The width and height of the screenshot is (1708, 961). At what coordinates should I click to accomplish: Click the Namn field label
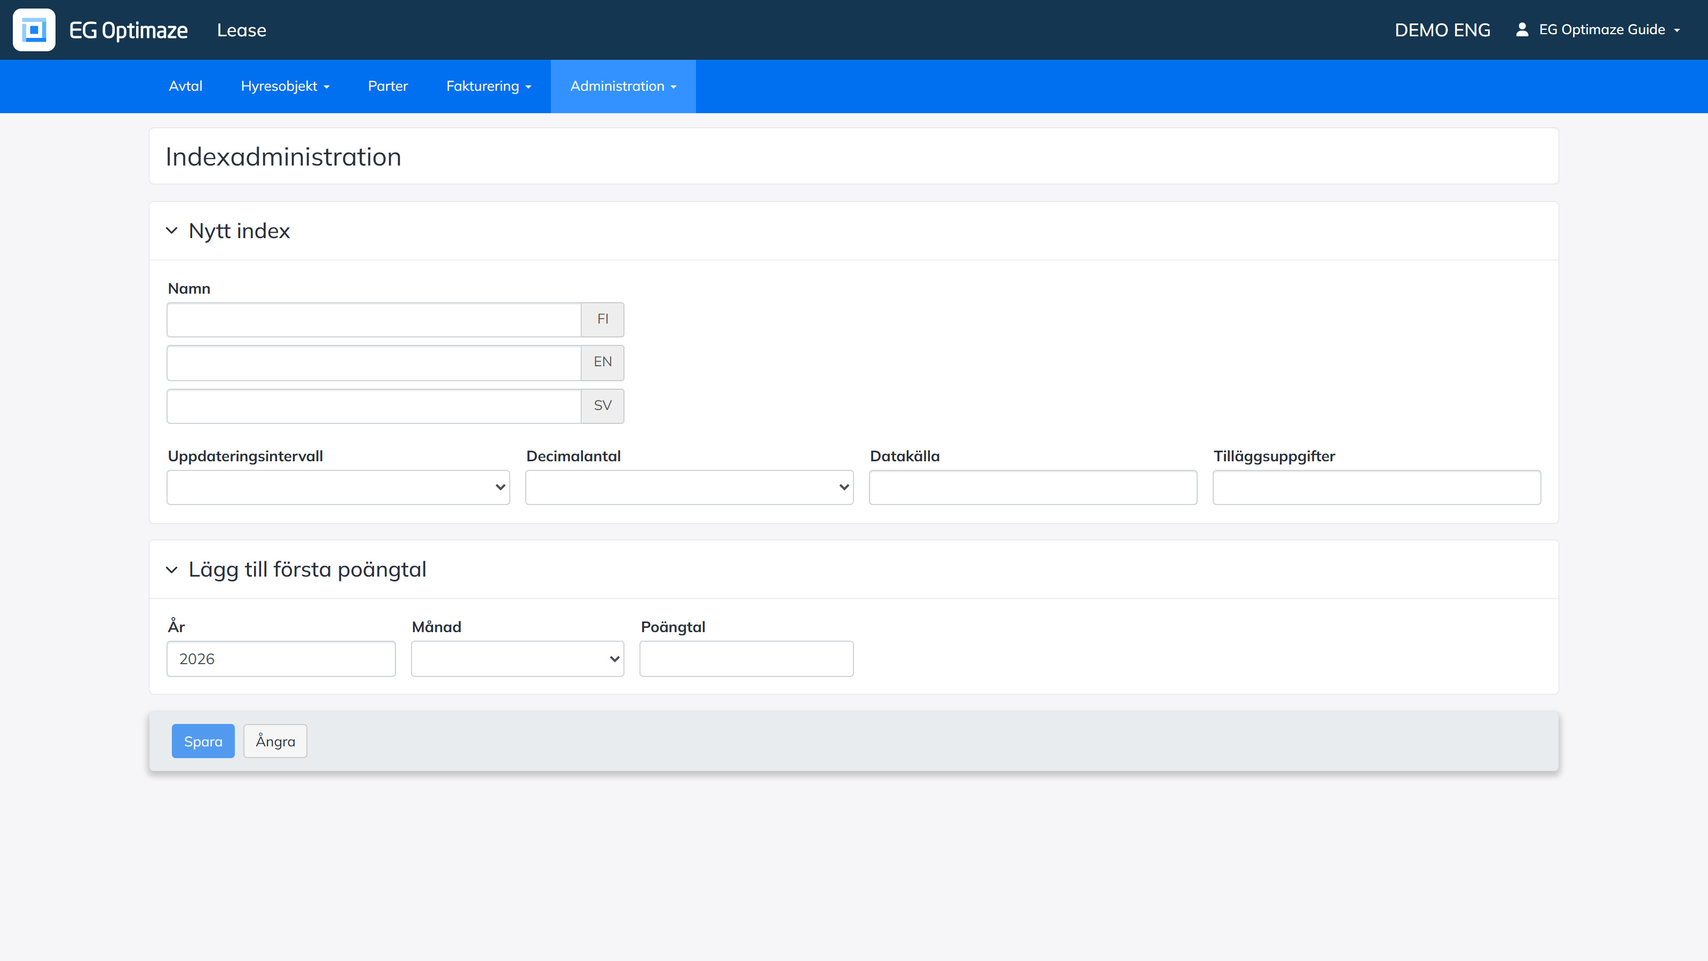(x=189, y=288)
